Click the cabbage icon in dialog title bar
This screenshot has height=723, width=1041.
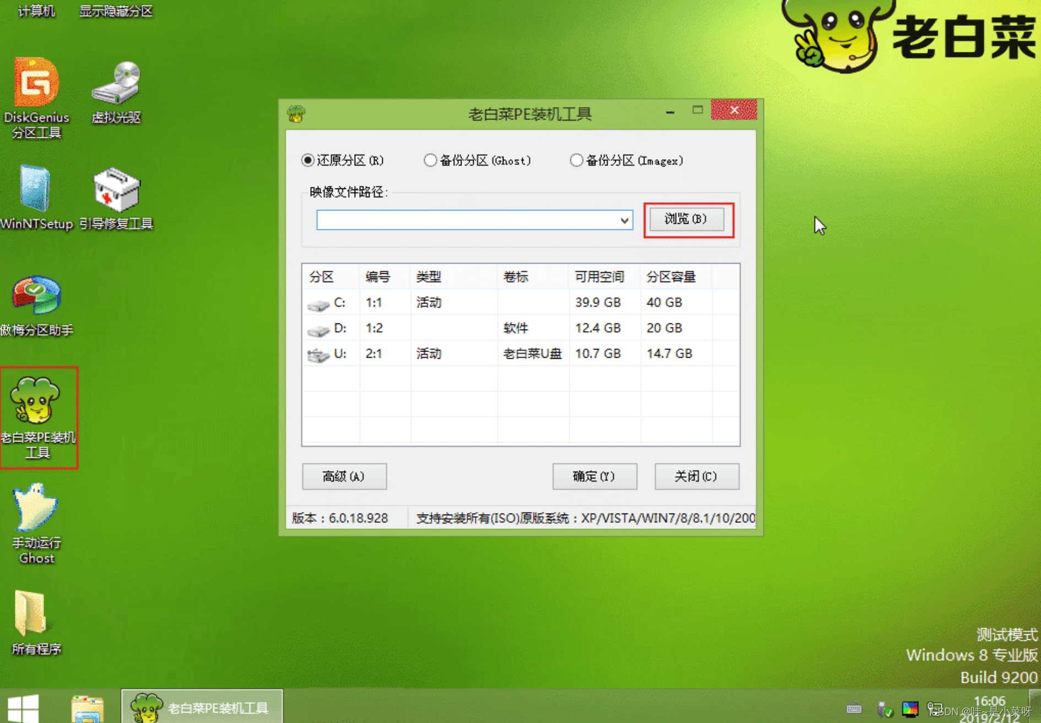coord(296,114)
